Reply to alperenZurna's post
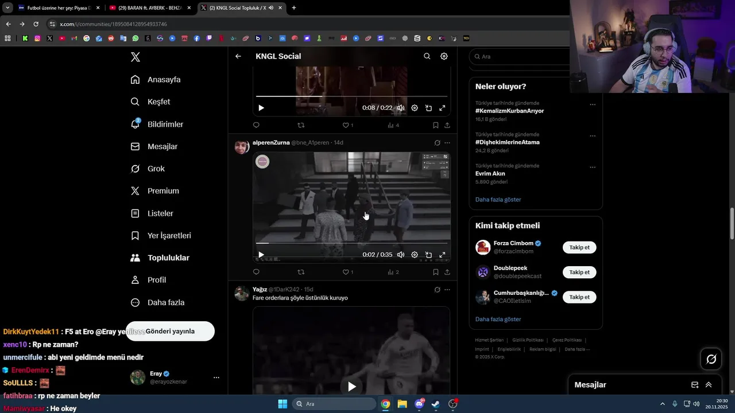Image resolution: width=735 pixels, height=413 pixels. pos(256,272)
